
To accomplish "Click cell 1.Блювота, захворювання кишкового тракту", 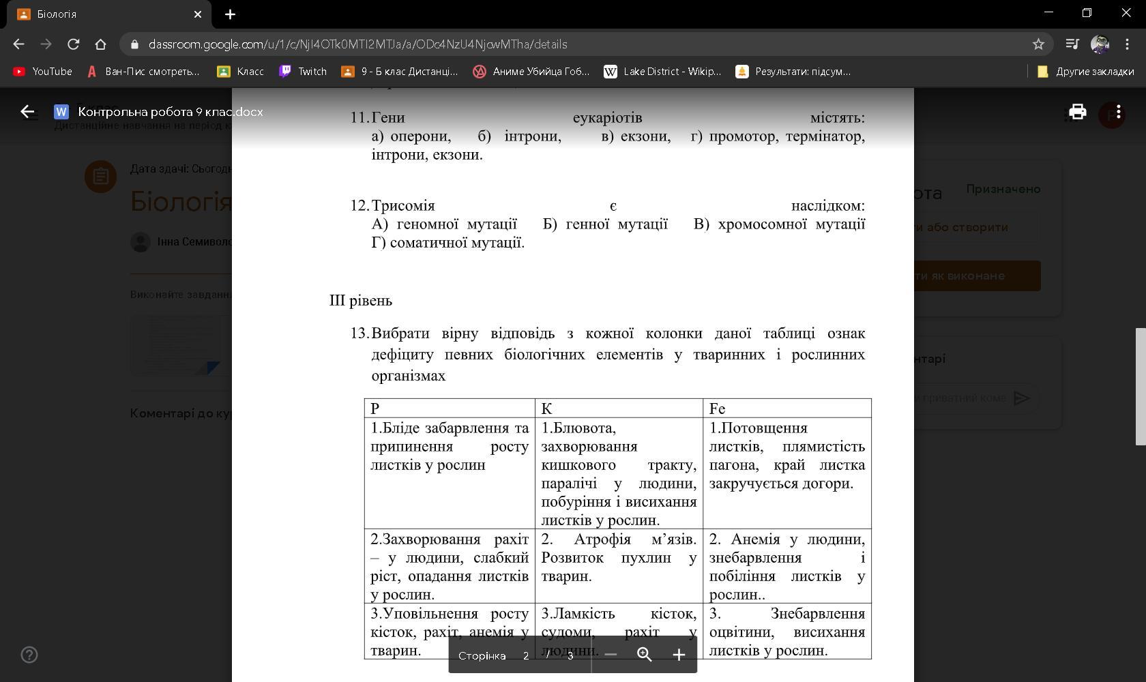I will (619, 473).
